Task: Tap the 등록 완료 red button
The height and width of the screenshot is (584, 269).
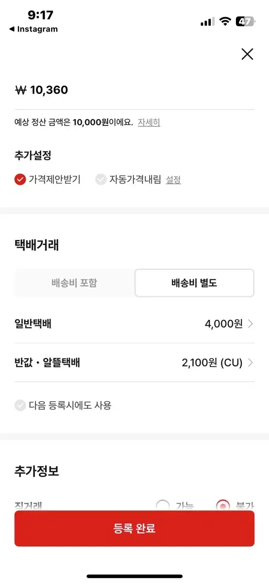Action: [x=134, y=529]
